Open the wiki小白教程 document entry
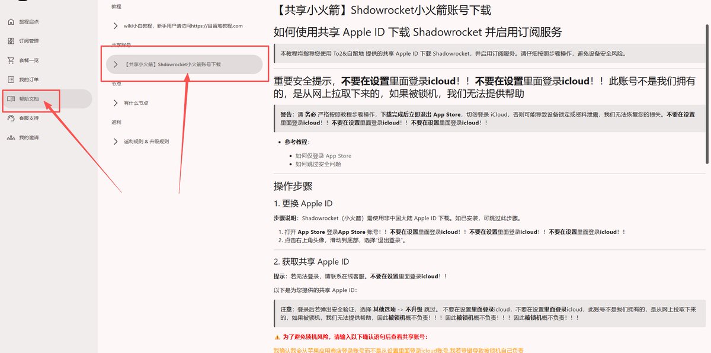The height and width of the screenshot is (353, 711). 184,26
